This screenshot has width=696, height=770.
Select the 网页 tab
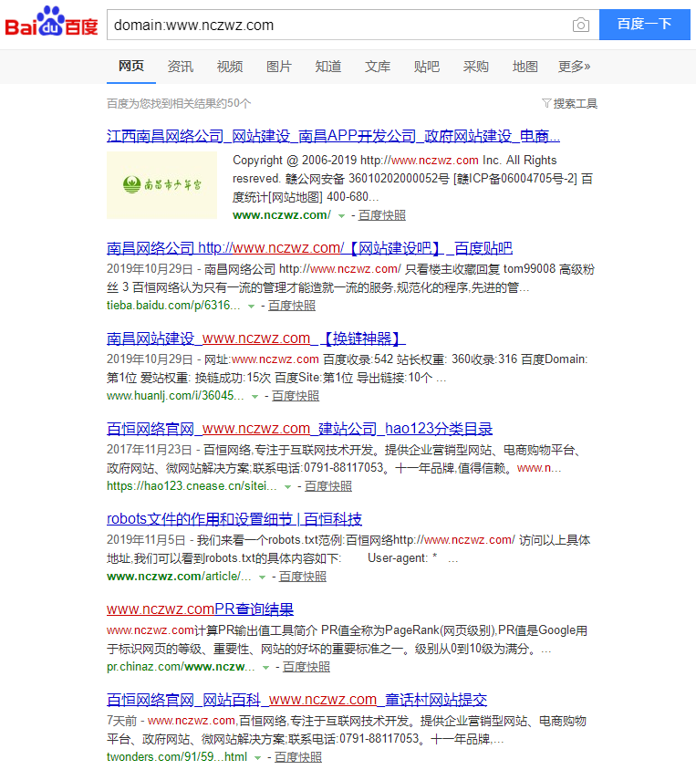(x=131, y=66)
